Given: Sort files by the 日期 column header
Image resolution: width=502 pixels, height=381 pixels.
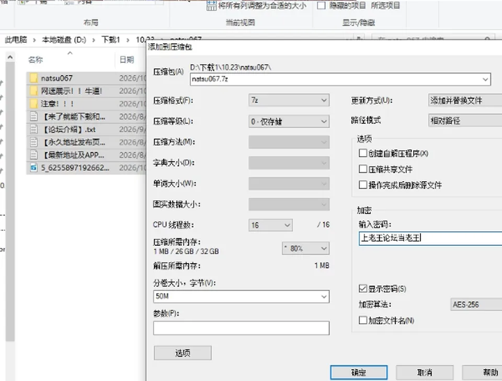Looking at the screenshot, I should (127, 60).
